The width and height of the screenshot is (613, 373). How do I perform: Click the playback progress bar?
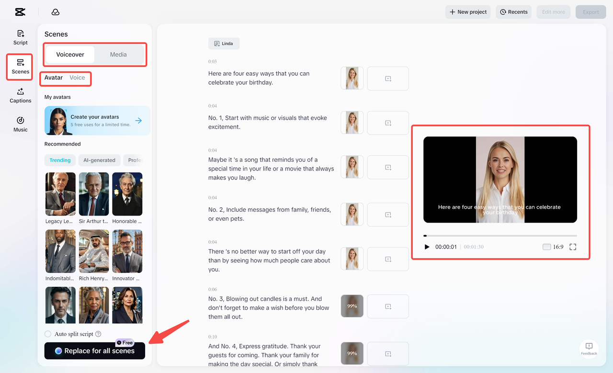tap(499, 235)
